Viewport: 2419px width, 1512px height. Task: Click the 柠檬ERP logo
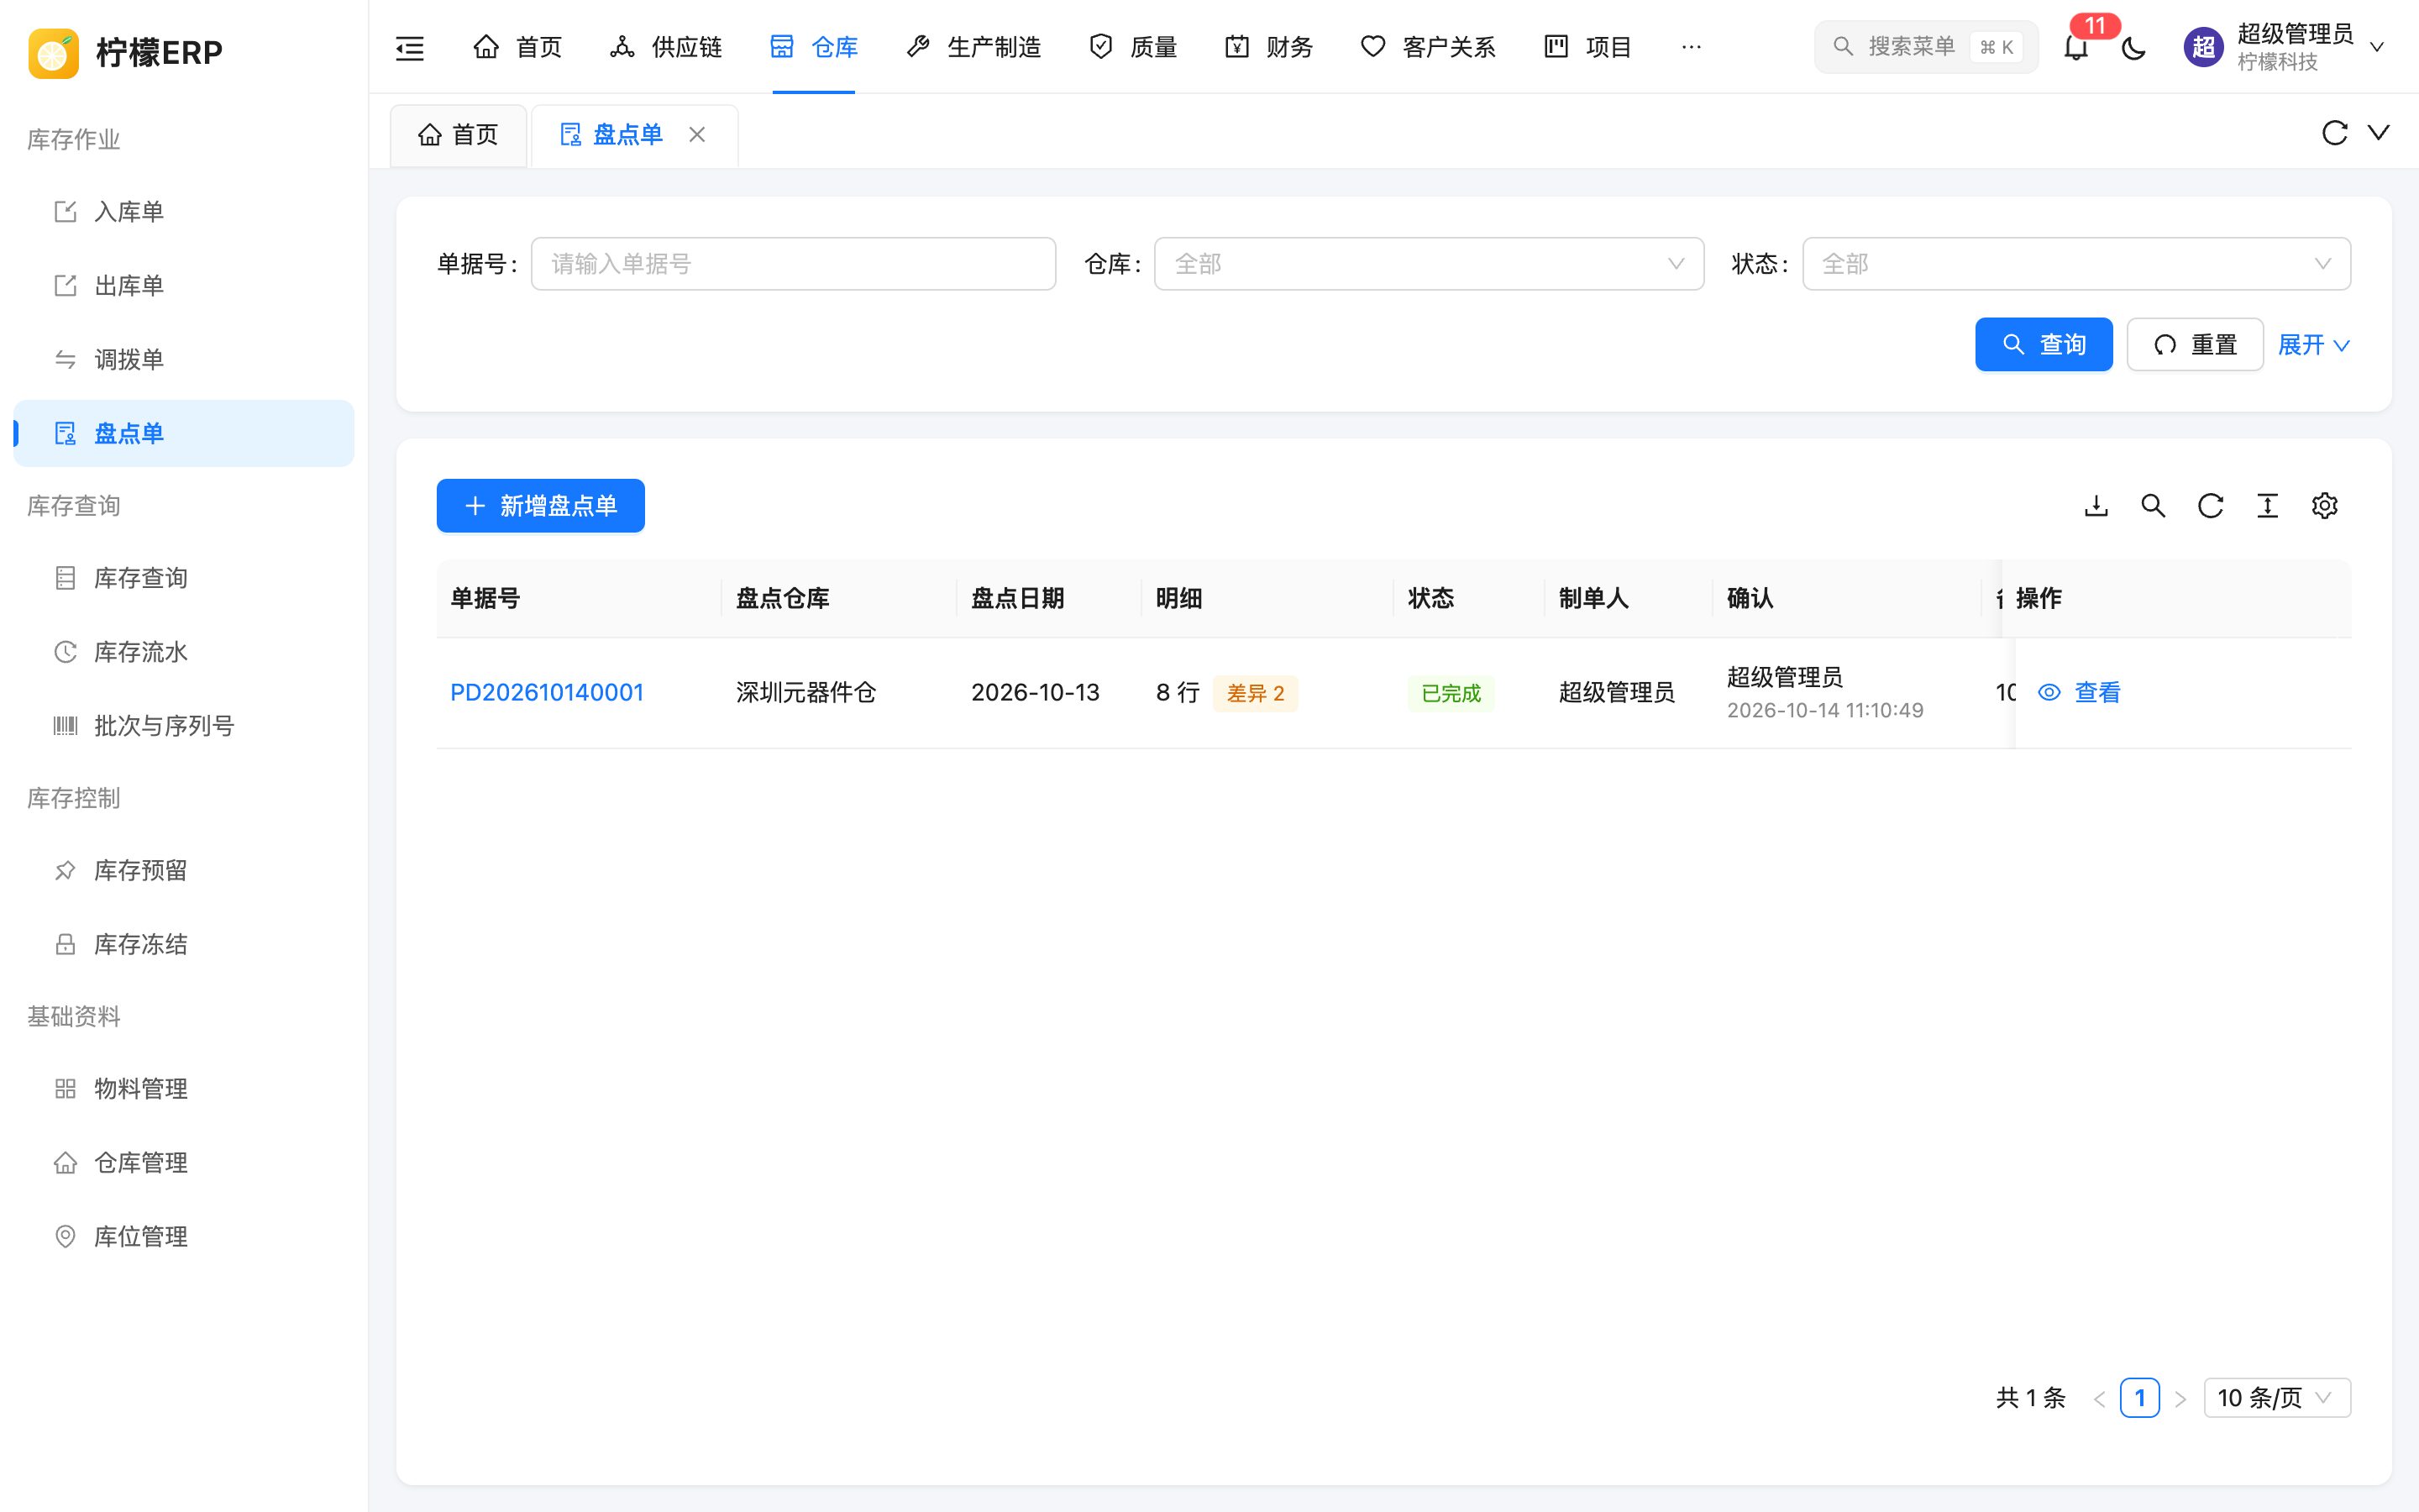pyautogui.click(x=126, y=52)
